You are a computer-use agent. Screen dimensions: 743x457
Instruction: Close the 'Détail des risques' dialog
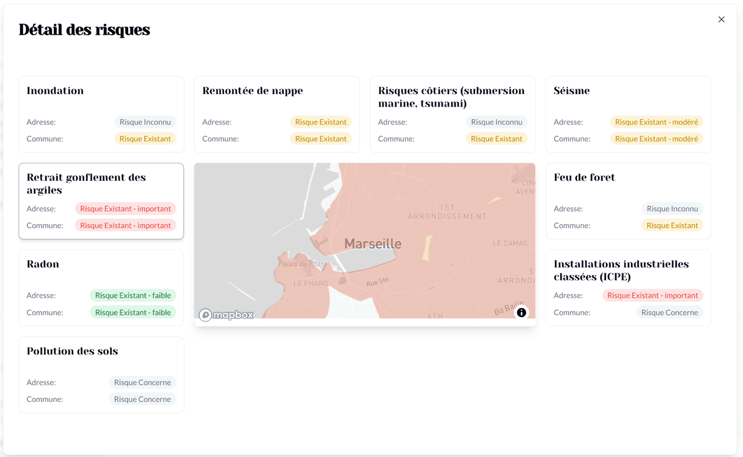[x=721, y=19]
